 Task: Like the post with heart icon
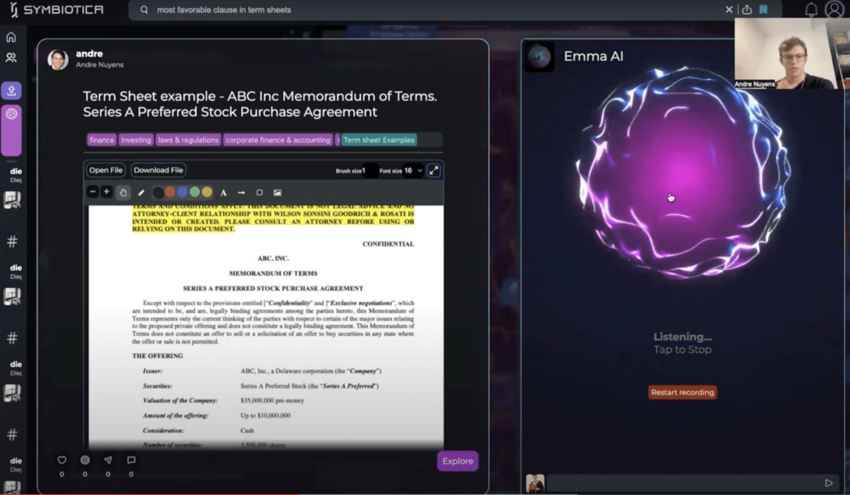point(62,460)
